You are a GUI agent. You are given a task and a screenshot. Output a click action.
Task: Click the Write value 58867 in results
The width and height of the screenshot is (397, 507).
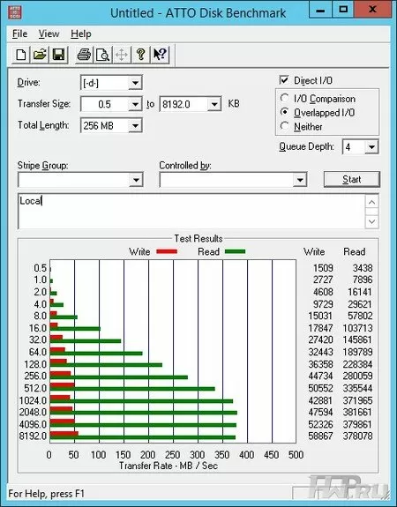(320, 436)
